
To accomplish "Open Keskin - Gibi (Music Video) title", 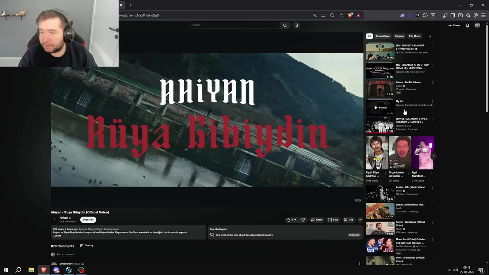I will click(x=410, y=187).
